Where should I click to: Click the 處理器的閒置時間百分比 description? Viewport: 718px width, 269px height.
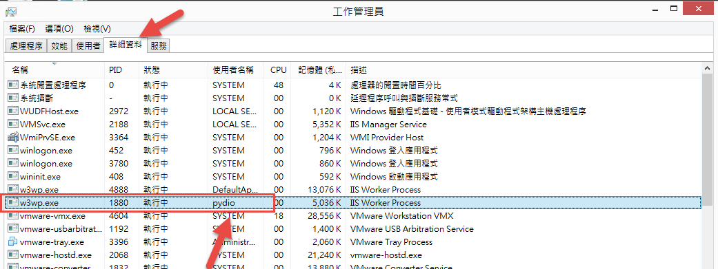click(396, 85)
